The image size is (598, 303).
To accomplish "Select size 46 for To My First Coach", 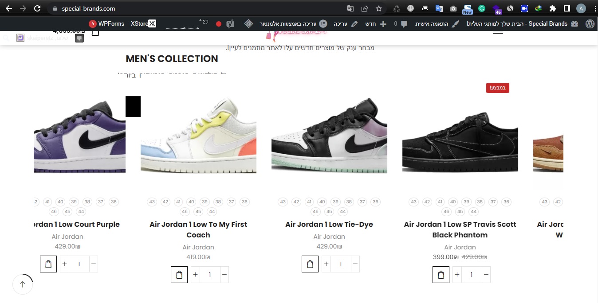I will (185, 212).
